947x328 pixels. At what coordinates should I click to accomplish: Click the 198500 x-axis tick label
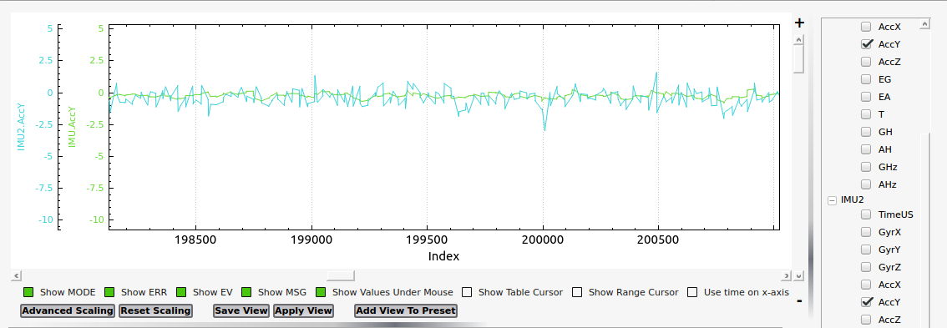(195, 240)
